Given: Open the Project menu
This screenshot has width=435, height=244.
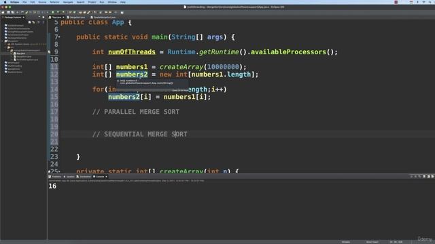Looking at the screenshot, I should [92, 2].
